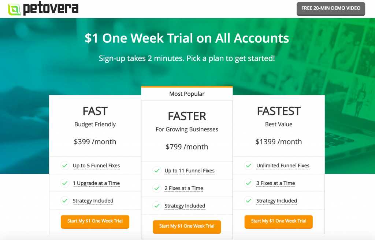Image resolution: width=375 pixels, height=240 pixels.
Task: Click the checkmark beside FAST plan's "Strategy Included"
Action: [x=65, y=201]
